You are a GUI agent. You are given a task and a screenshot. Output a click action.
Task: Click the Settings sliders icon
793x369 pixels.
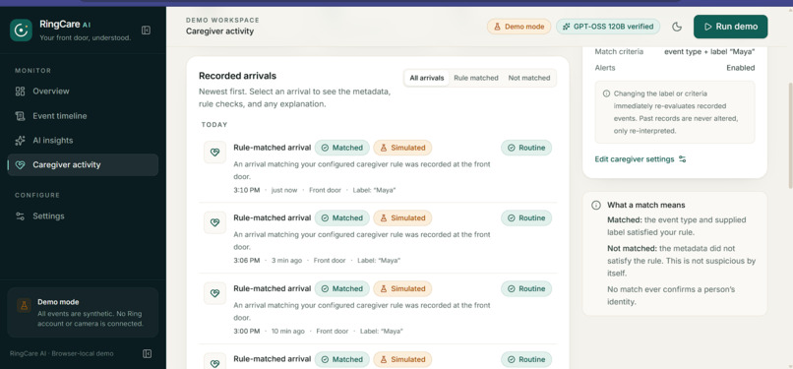tap(21, 216)
